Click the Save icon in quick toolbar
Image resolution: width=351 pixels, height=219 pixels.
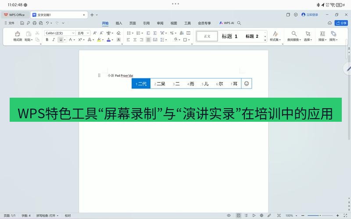22,23
